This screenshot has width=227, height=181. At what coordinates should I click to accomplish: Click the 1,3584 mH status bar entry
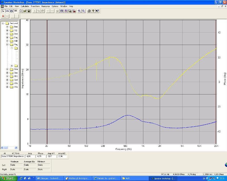coord(208,174)
